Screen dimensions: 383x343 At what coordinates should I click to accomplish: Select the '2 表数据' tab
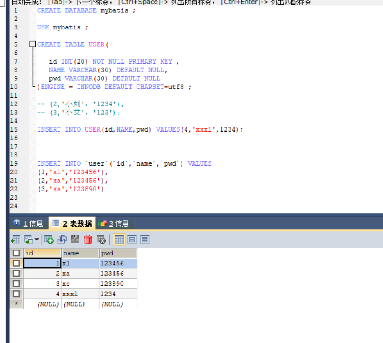(x=72, y=223)
